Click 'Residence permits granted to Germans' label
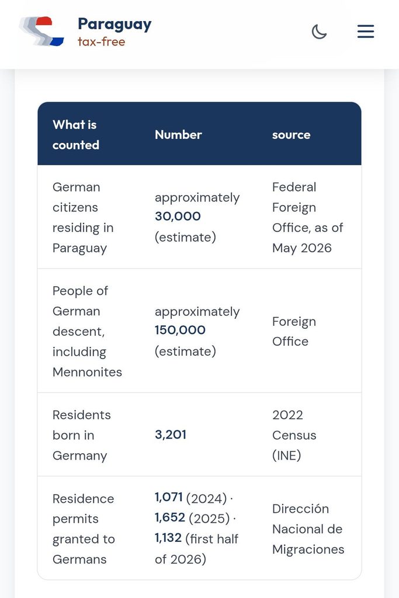 coord(84,529)
